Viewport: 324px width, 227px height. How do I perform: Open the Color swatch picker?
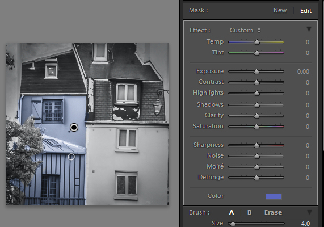[x=273, y=196]
